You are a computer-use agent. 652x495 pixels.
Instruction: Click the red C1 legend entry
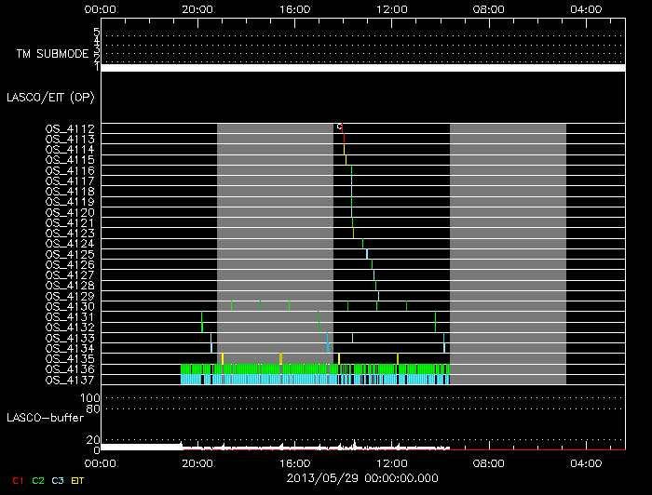point(17,479)
